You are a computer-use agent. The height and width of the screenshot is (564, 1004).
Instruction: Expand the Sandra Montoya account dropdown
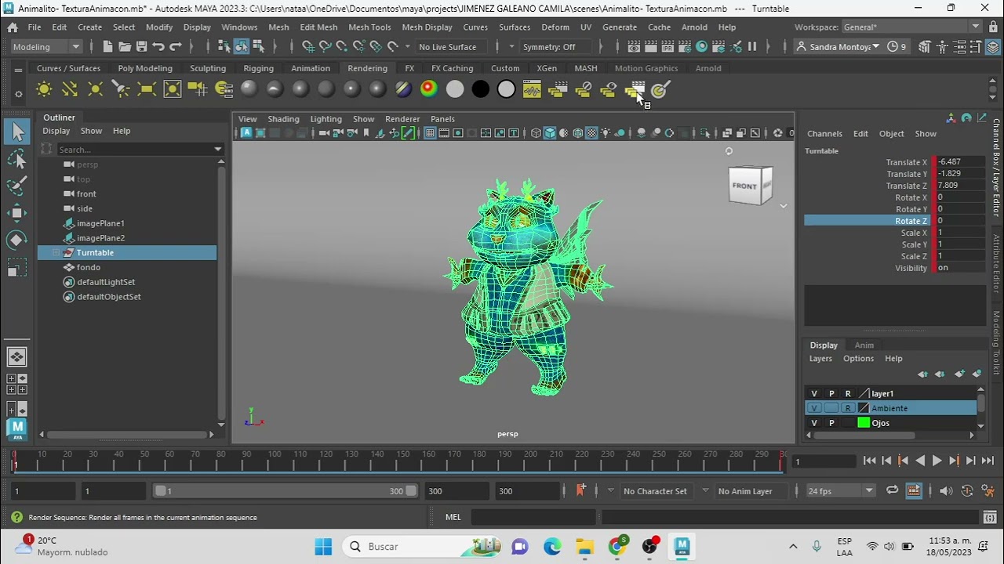point(875,47)
